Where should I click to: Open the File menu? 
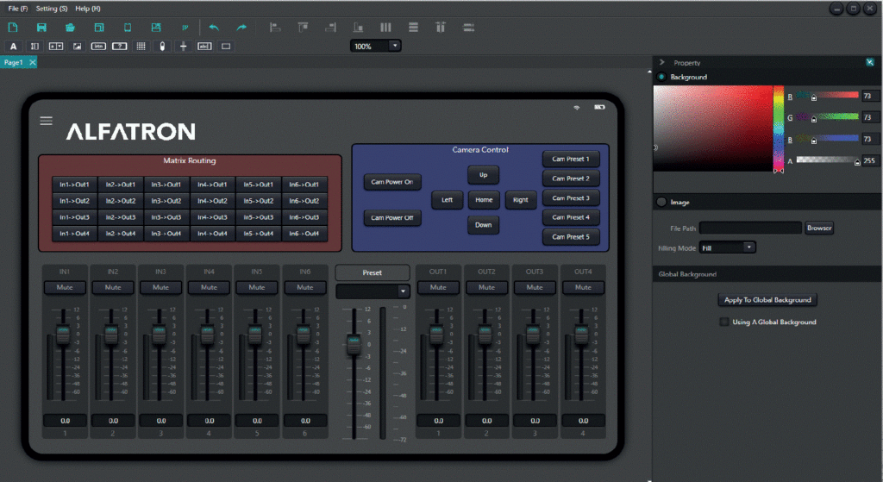[x=18, y=9]
